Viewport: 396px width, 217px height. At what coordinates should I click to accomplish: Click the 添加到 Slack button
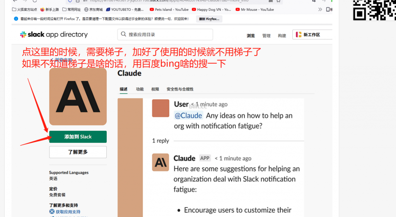pyautogui.click(x=78, y=137)
